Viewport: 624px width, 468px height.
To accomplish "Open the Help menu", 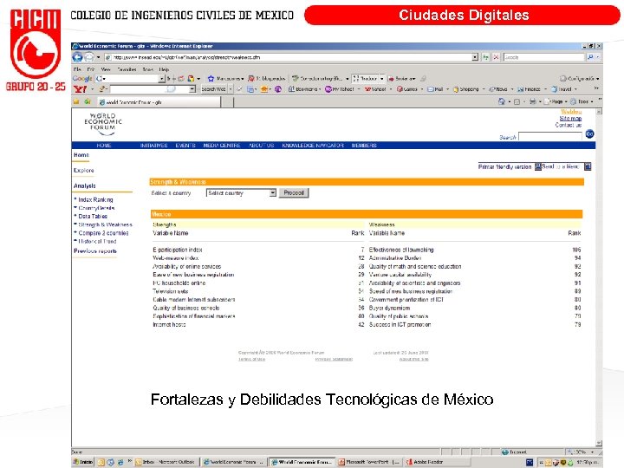I will 164,69.
